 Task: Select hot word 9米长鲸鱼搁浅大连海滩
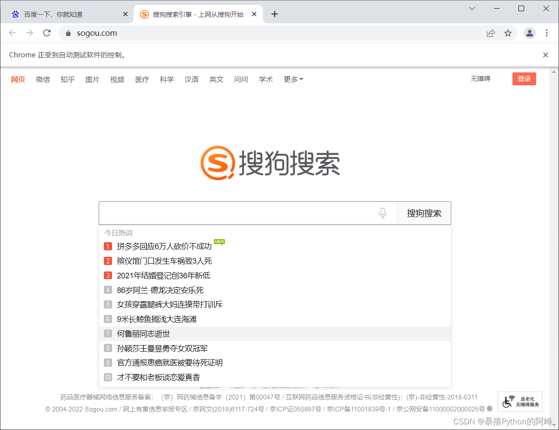coord(275,319)
